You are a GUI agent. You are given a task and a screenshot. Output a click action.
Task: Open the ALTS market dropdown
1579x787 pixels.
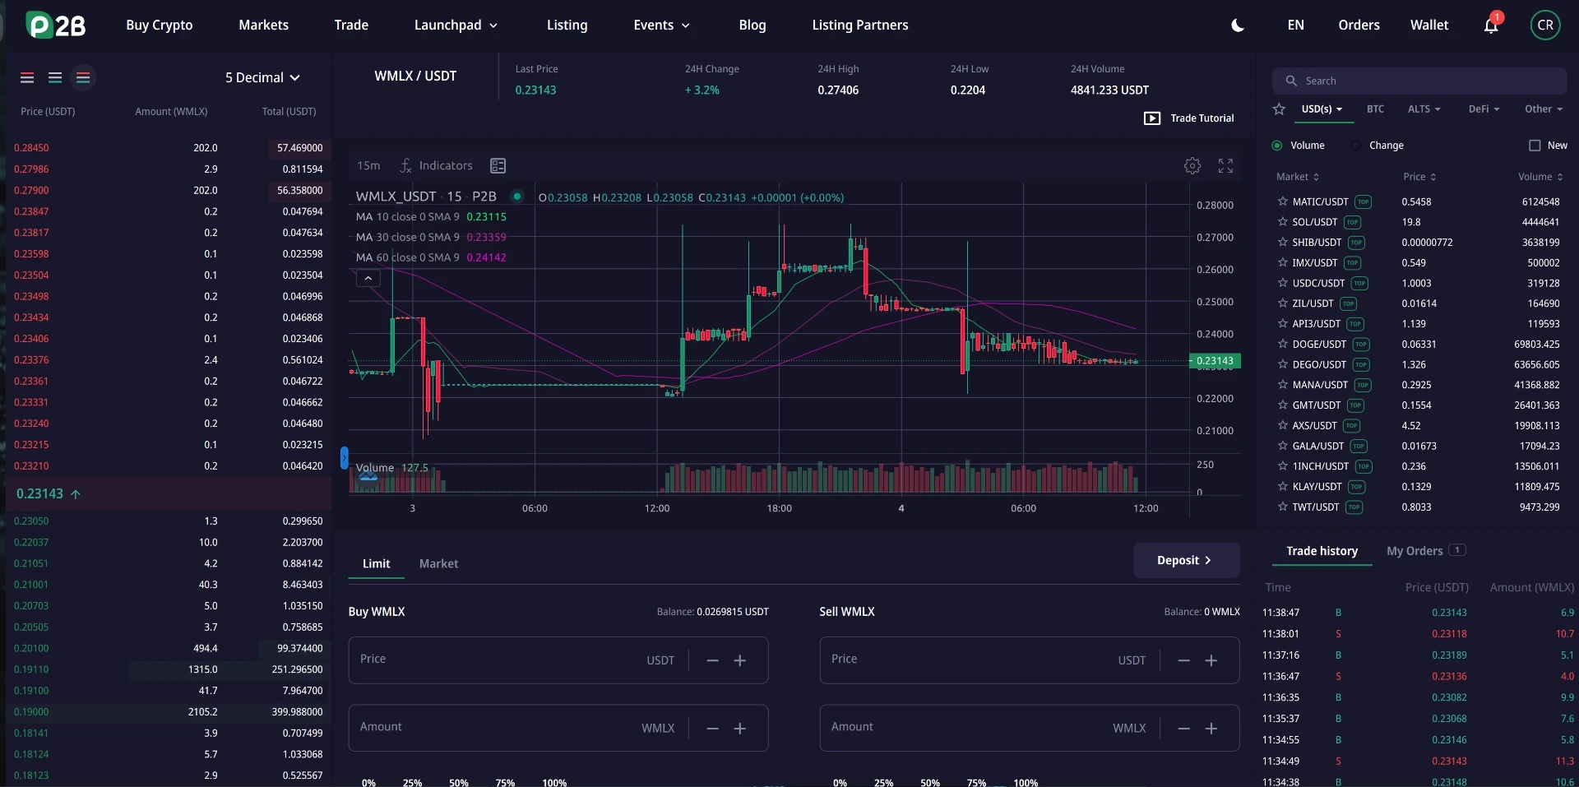pos(1424,109)
